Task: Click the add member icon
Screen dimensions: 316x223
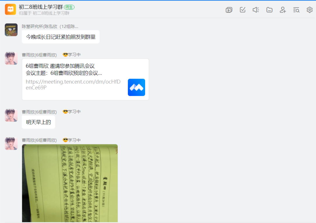Action: pos(283,10)
